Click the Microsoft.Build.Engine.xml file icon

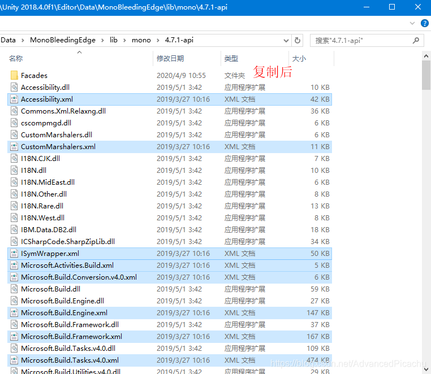(14, 312)
